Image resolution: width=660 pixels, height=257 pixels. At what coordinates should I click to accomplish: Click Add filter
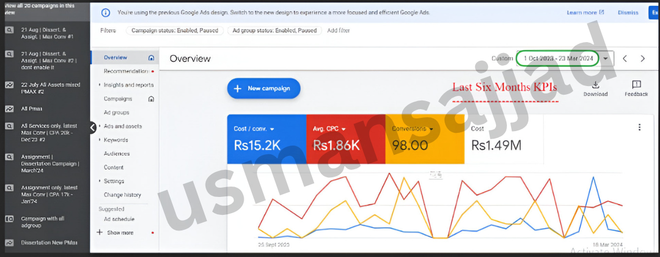pyautogui.click(x=338, y=31)
